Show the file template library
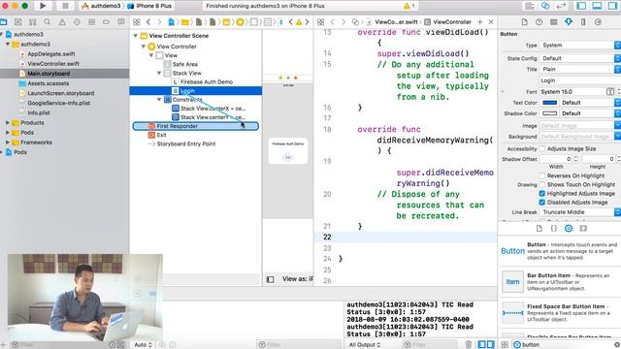Screen dimensions: 621x349 click(539, 229)
